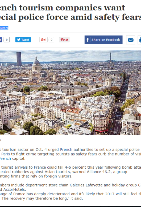Follow the French link before capital
The image size is (141, 207).
(x=5, y=158)
